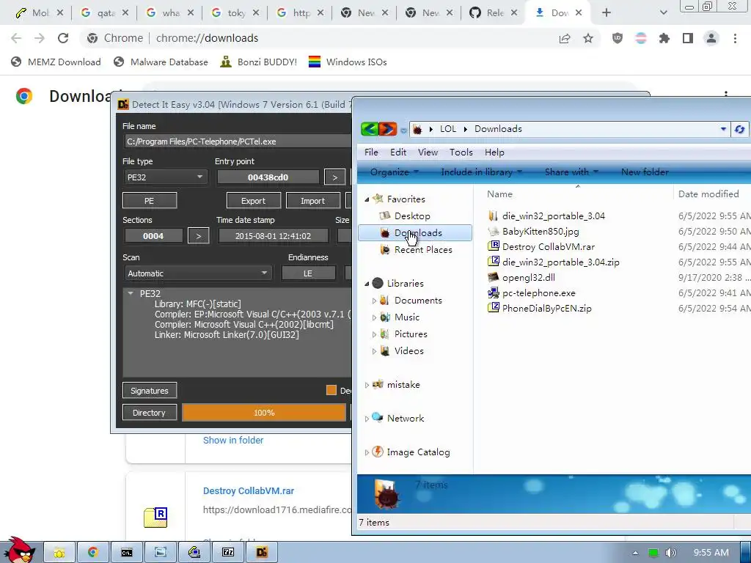The image size is (751, 563).
Task: Select the die_win32_portable_3.04 folder
Action: pos(553,216)
